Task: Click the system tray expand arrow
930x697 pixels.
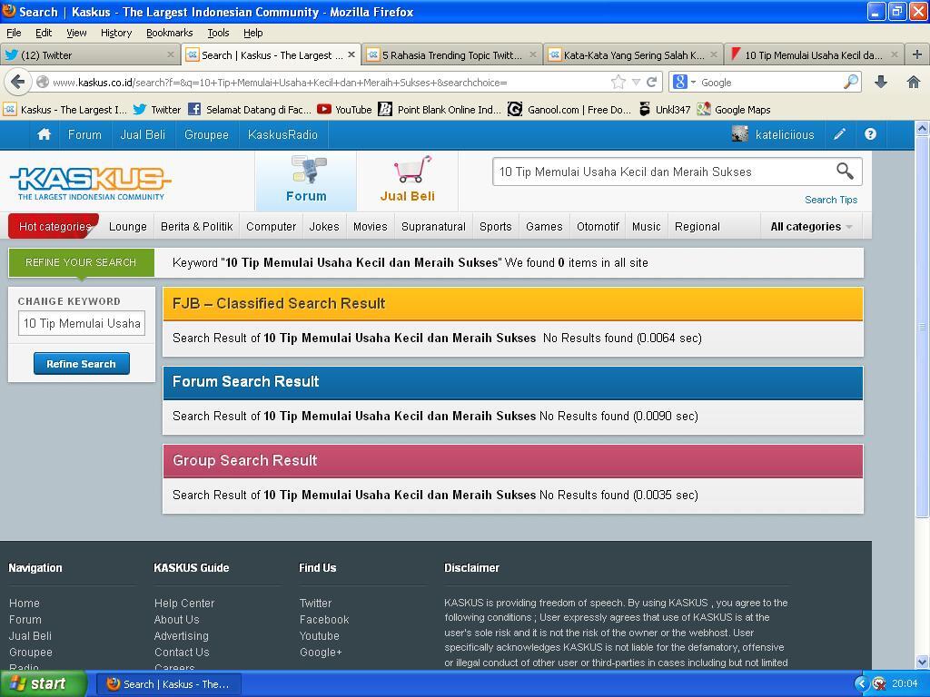Action: click(x=861, y=684)
